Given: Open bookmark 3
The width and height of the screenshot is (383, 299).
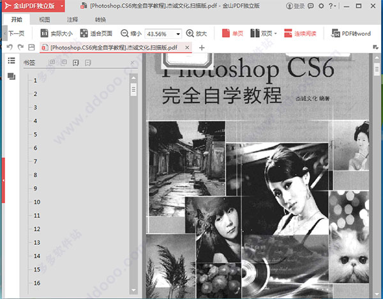Looking at the screenshot, I should click(35, 107).
